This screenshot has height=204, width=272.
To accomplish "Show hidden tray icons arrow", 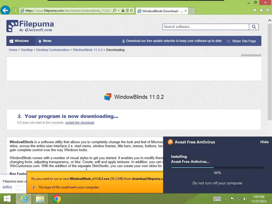I will (x=226, y=199).
